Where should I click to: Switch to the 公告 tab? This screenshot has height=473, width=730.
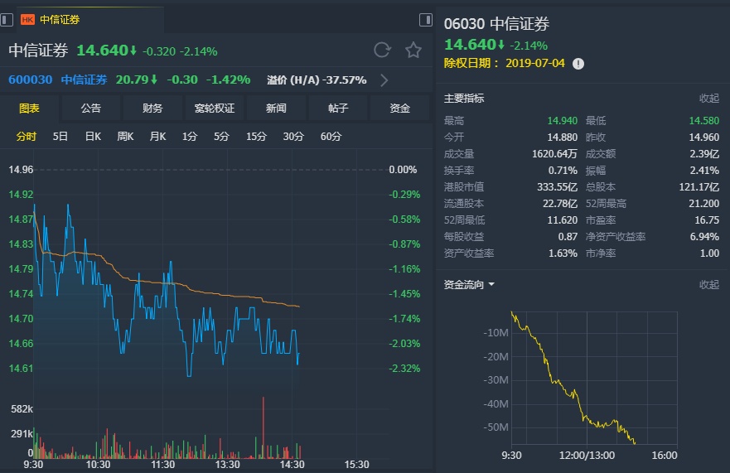pos(91,108)
